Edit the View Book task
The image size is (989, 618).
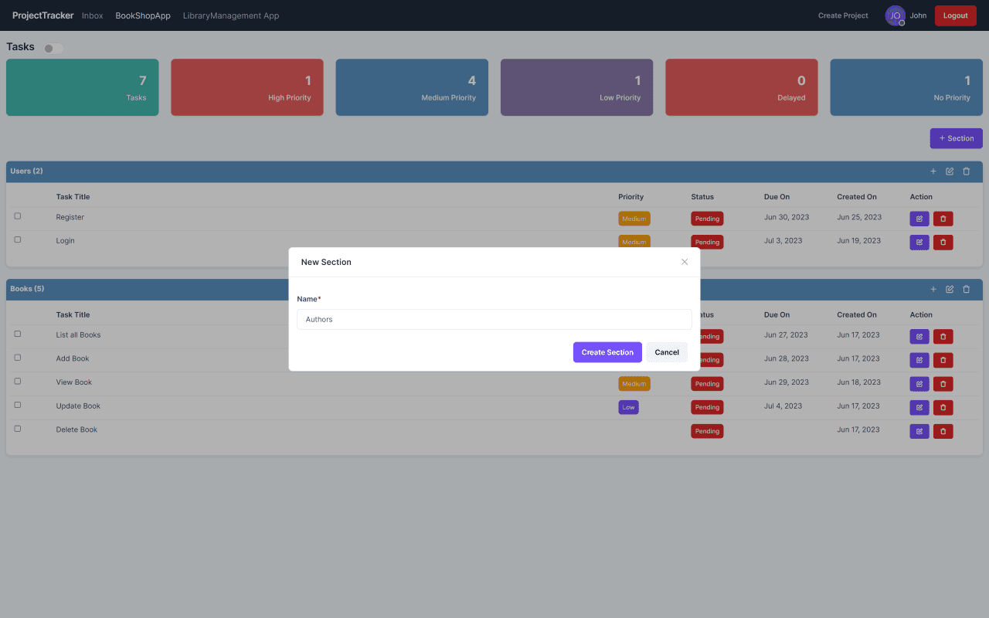919,383
